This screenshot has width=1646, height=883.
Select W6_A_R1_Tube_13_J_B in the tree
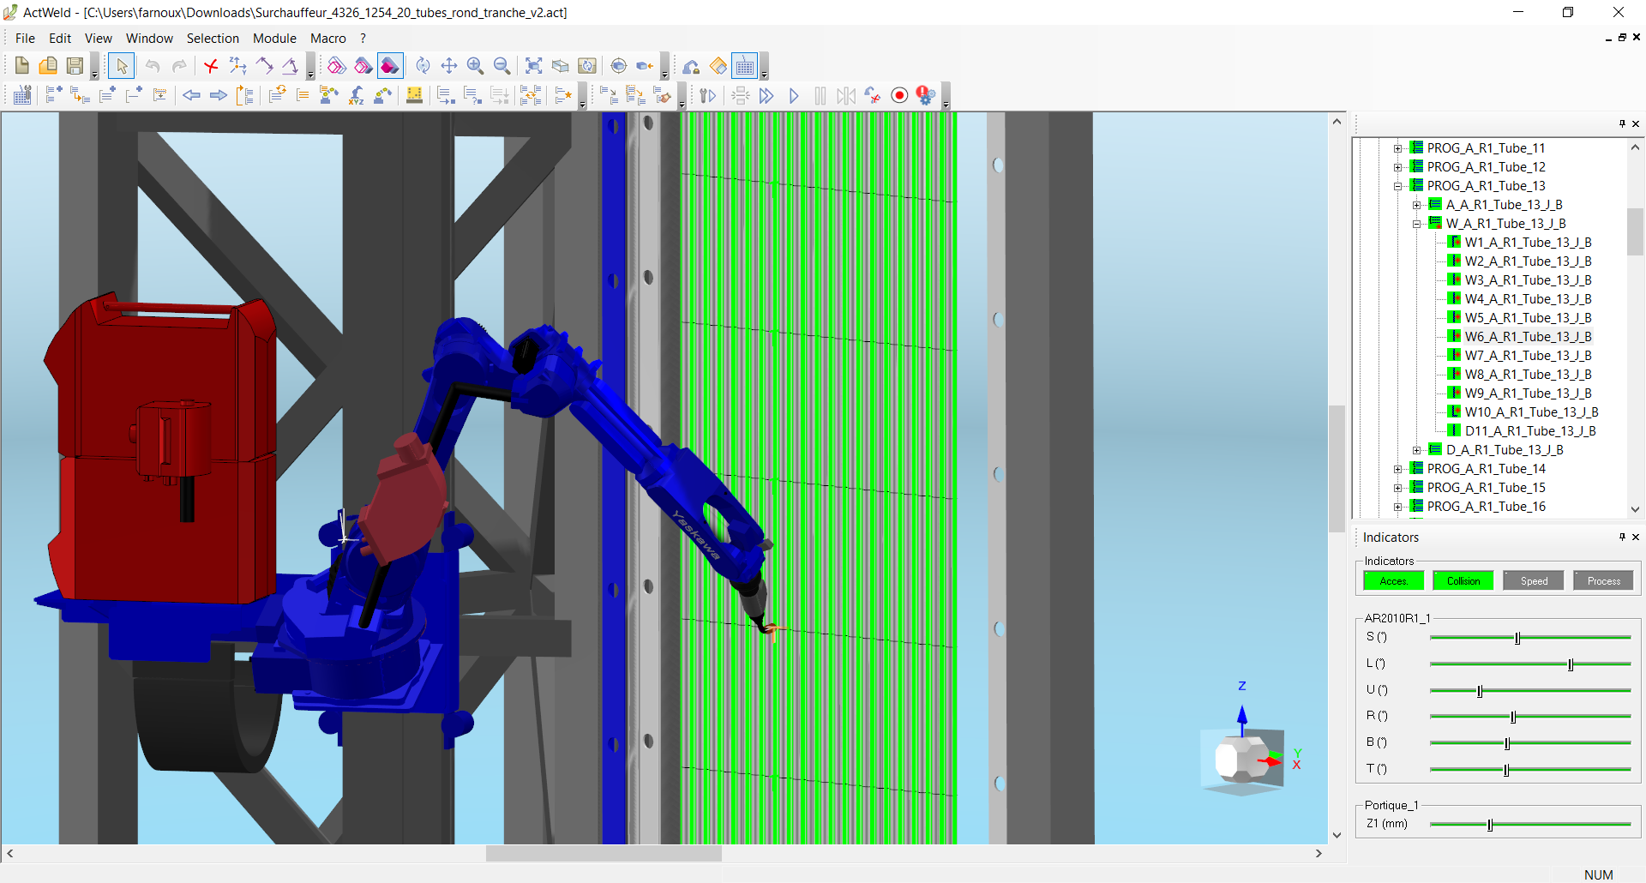1528,337
